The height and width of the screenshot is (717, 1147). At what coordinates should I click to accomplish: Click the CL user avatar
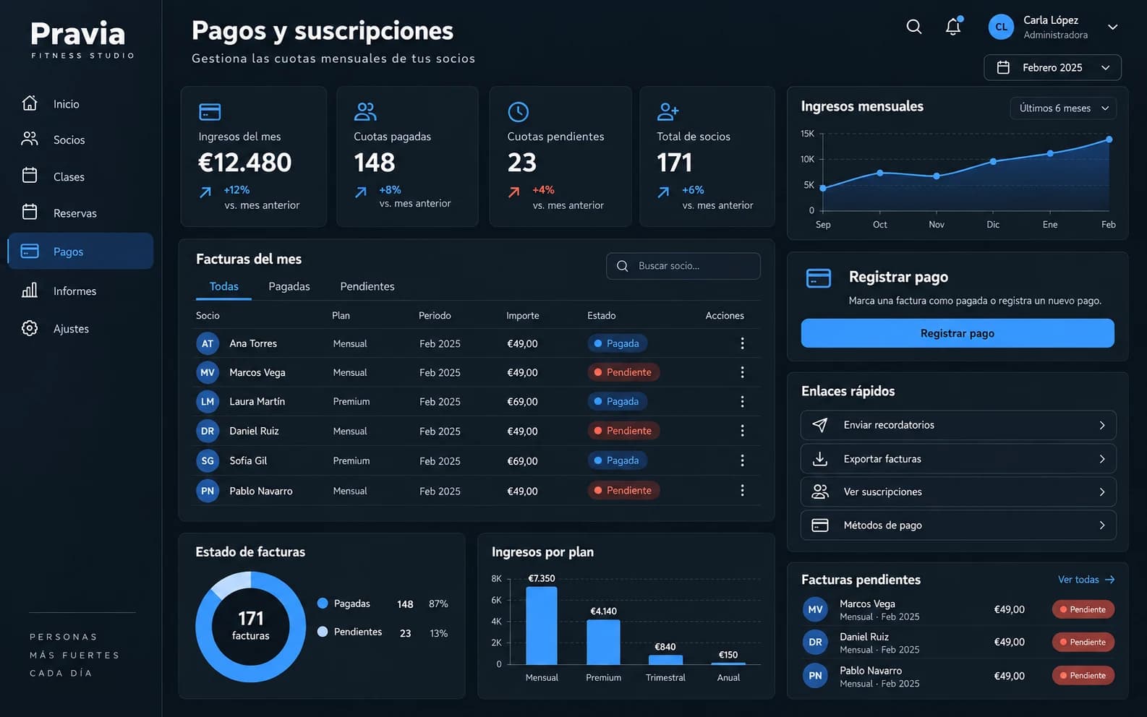click(1001, 27)
